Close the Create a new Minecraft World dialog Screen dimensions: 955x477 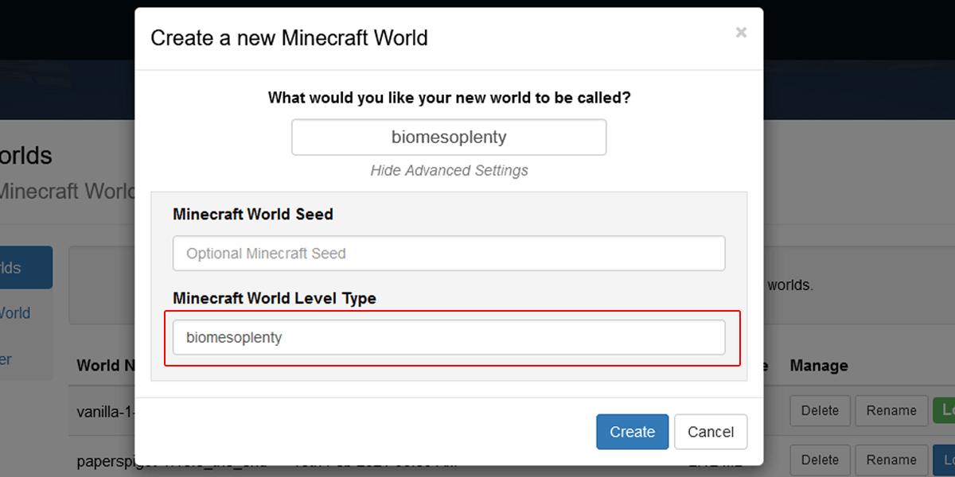(741, 33)
